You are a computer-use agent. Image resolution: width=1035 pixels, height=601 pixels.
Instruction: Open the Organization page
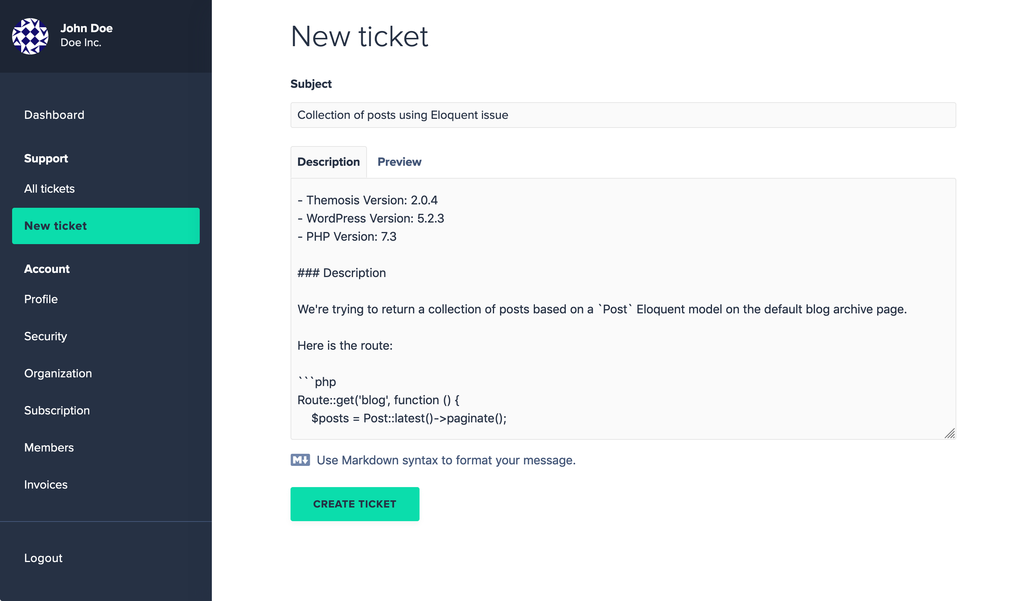point(58,374)
